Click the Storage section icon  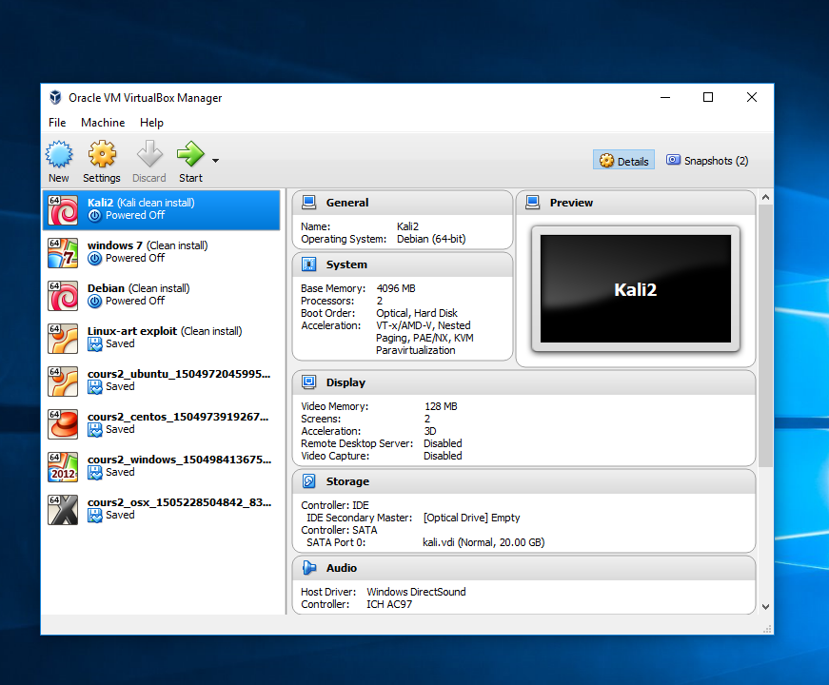308,481
